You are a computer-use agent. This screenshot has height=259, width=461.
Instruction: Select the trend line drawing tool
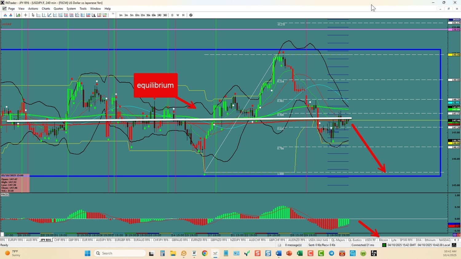click(x=49, y=15)
